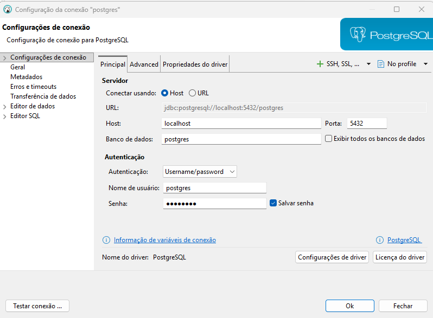Click the green plus SSH, SSL icon

coord(320,64)
